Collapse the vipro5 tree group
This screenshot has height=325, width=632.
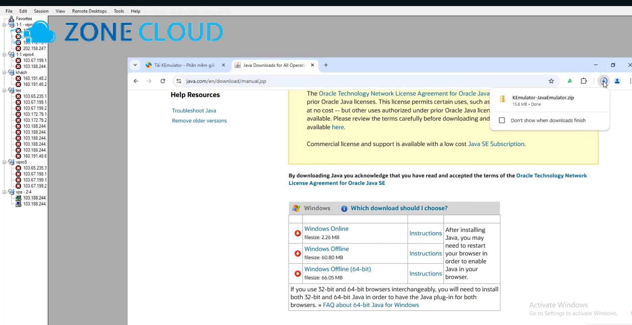tap(4, 162)
